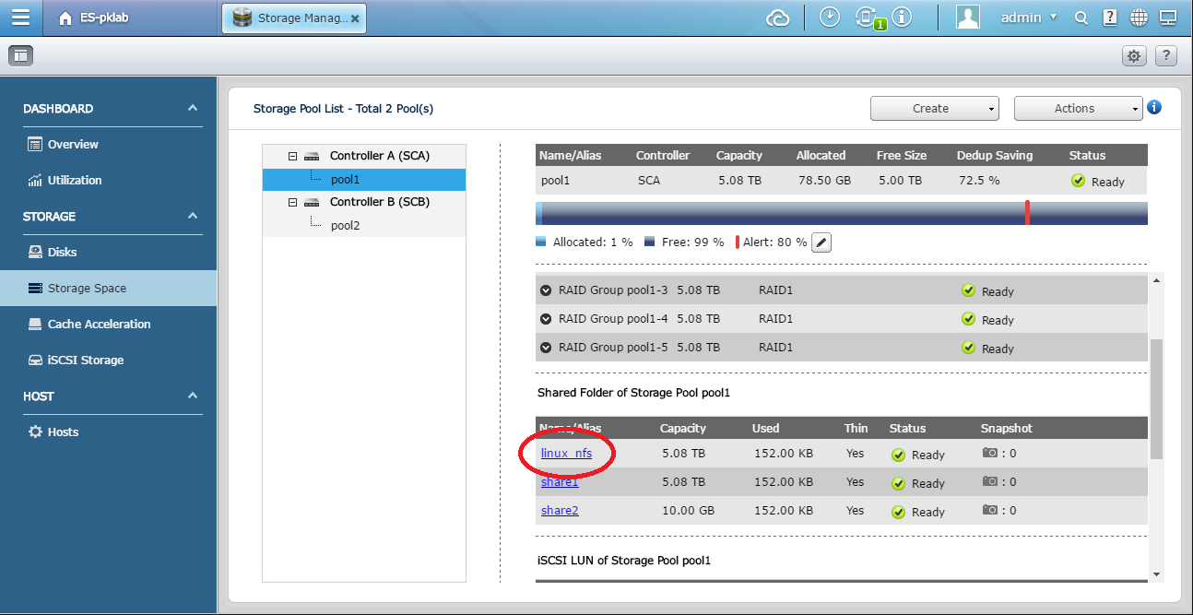Open the main hamburger menu
Image resolution: width=1193 pixels, height=615 pixels.
[20, 18]
